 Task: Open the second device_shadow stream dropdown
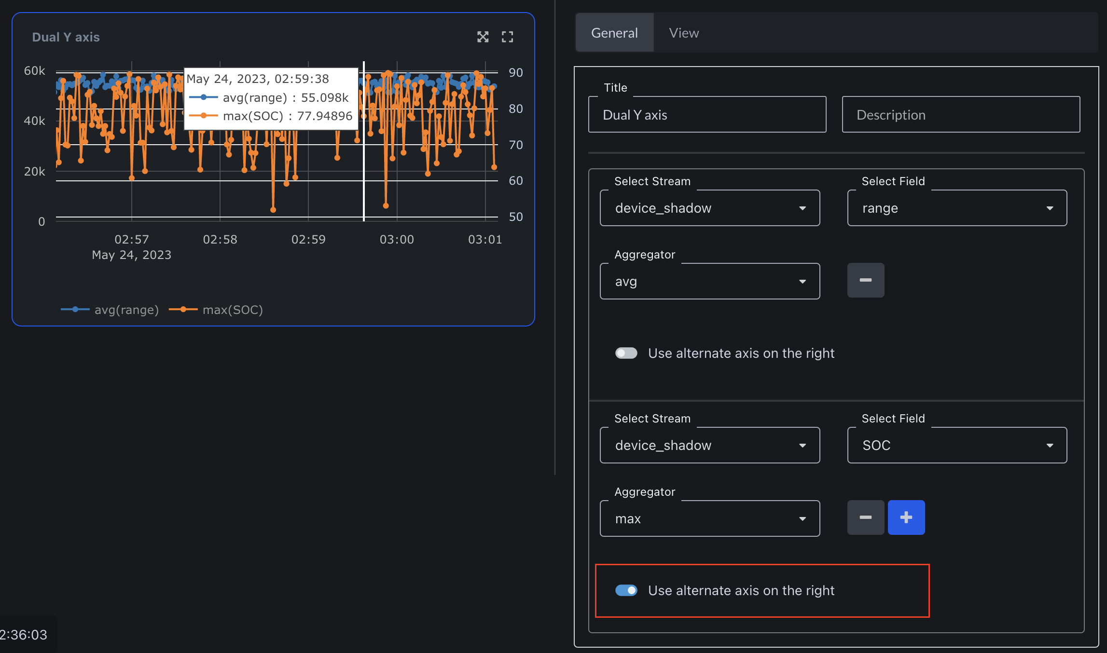[709, 445]
